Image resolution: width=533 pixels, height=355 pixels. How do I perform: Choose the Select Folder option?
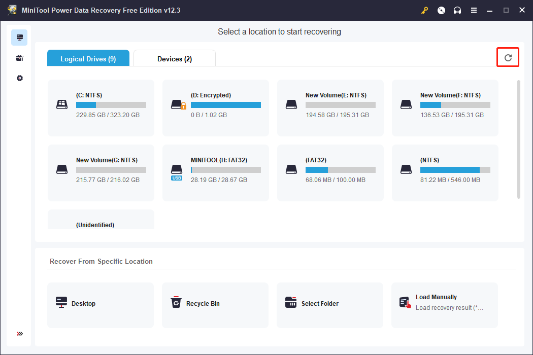(330, 305)
